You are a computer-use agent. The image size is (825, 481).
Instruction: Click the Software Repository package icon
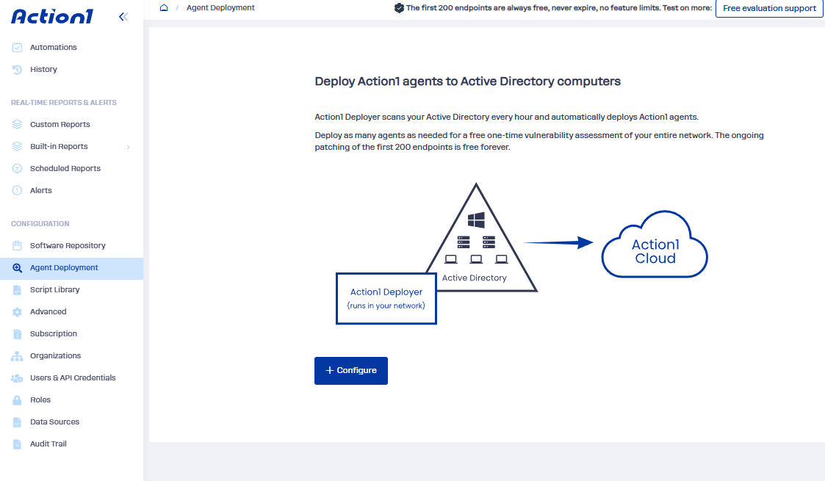coord(18,245)
